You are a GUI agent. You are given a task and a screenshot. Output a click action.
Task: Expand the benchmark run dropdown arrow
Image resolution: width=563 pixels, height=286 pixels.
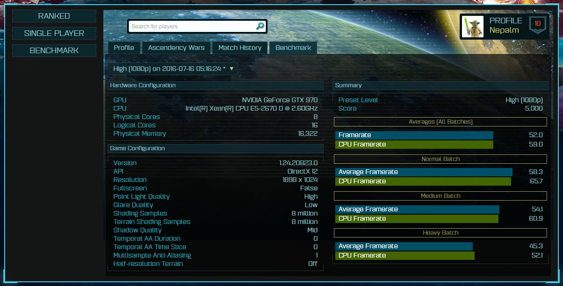click(231, 69)
